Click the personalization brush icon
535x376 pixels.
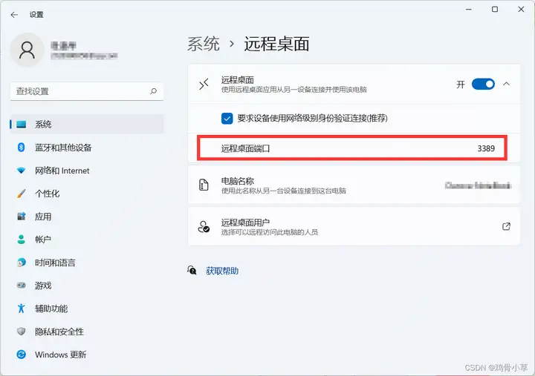(x=21, y=194)
